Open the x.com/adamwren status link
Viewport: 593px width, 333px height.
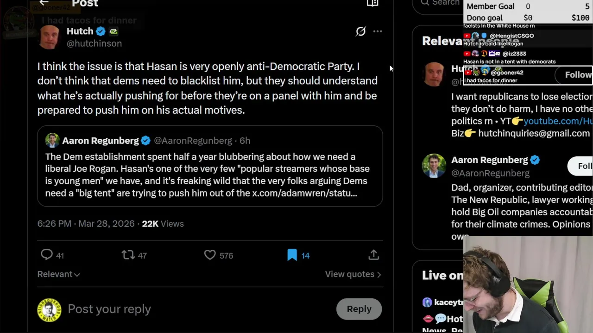coord(304,193)
